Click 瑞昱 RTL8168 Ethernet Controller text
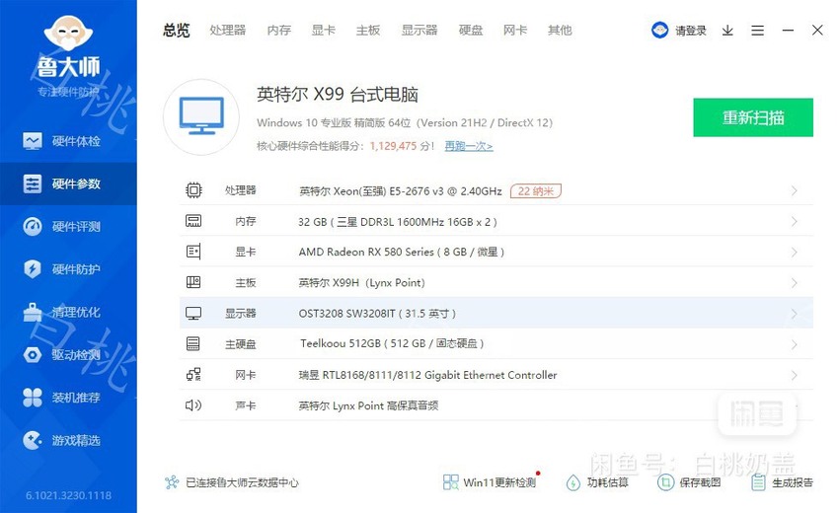 pyautogui.click(x=428, y=375)
